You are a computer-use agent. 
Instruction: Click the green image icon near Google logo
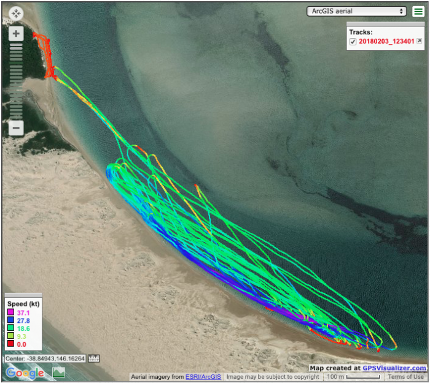pos(59,372)
